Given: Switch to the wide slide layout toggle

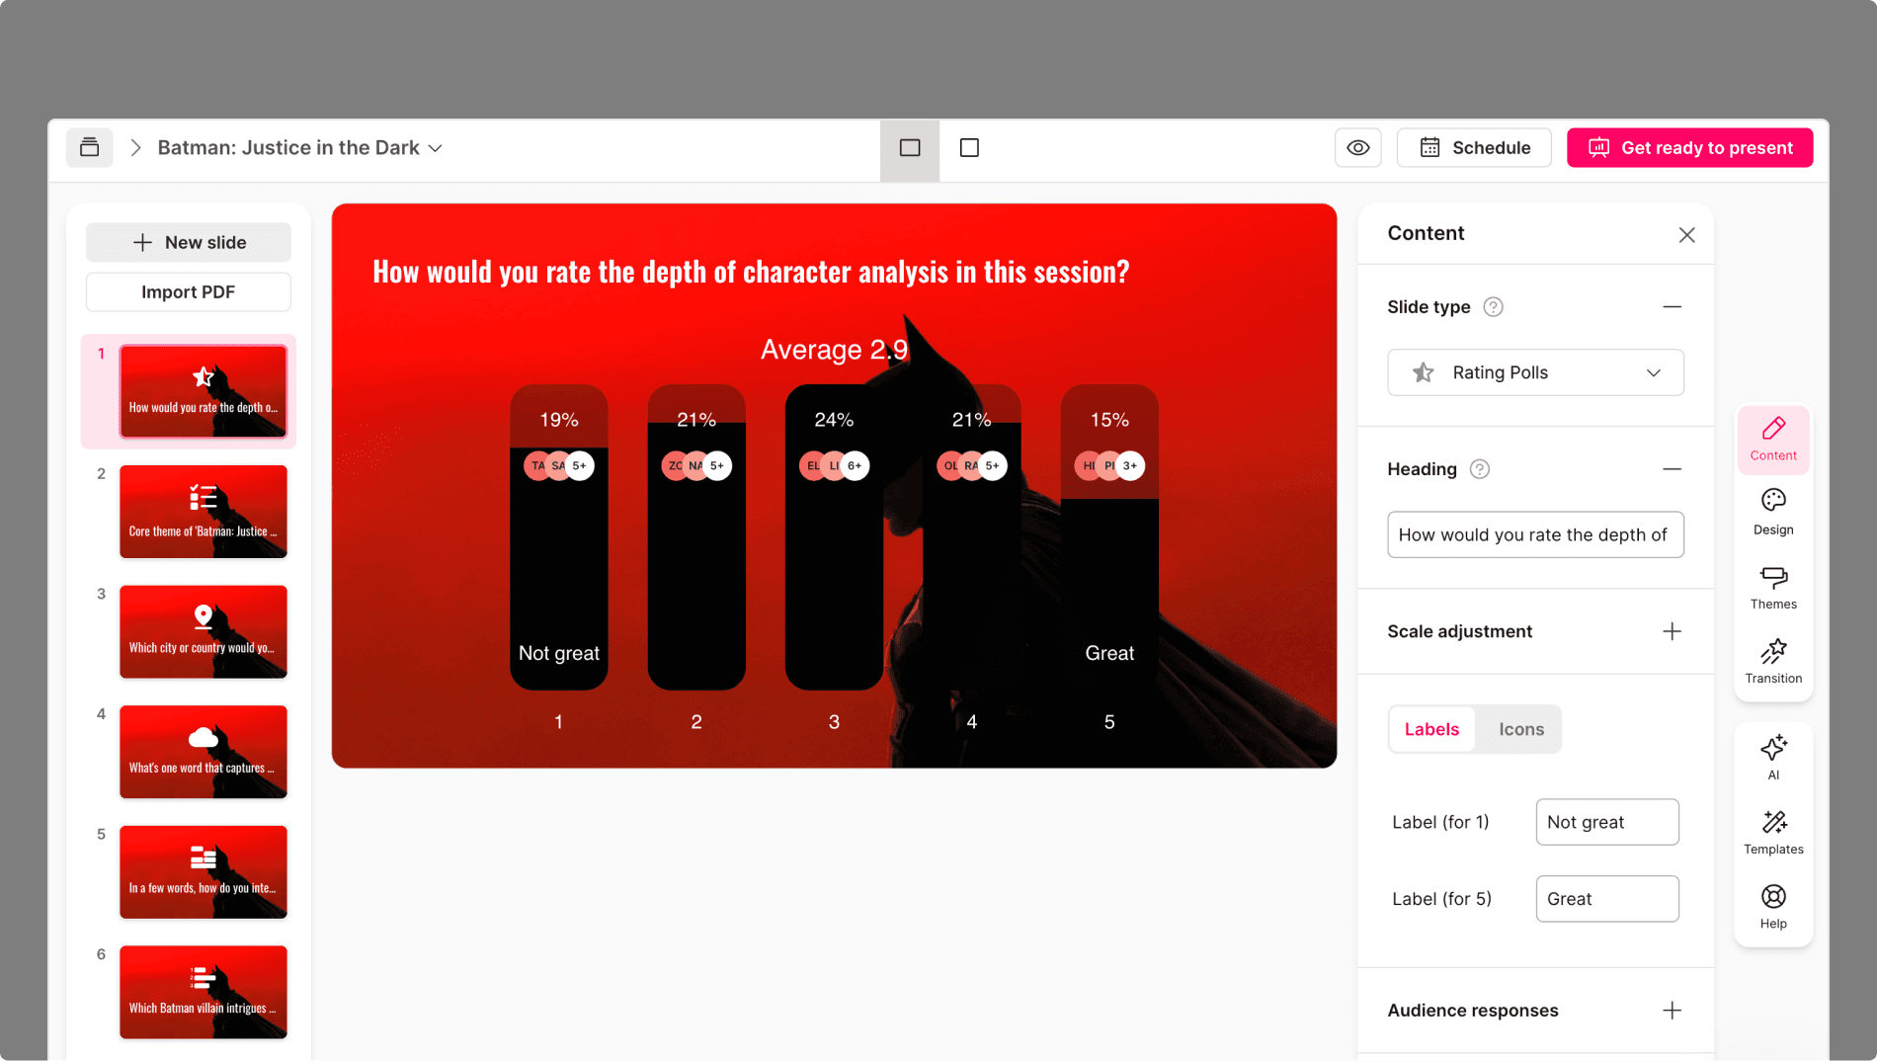Looking at the screenshot, I should pyautogui.click(x=909, y=148).
